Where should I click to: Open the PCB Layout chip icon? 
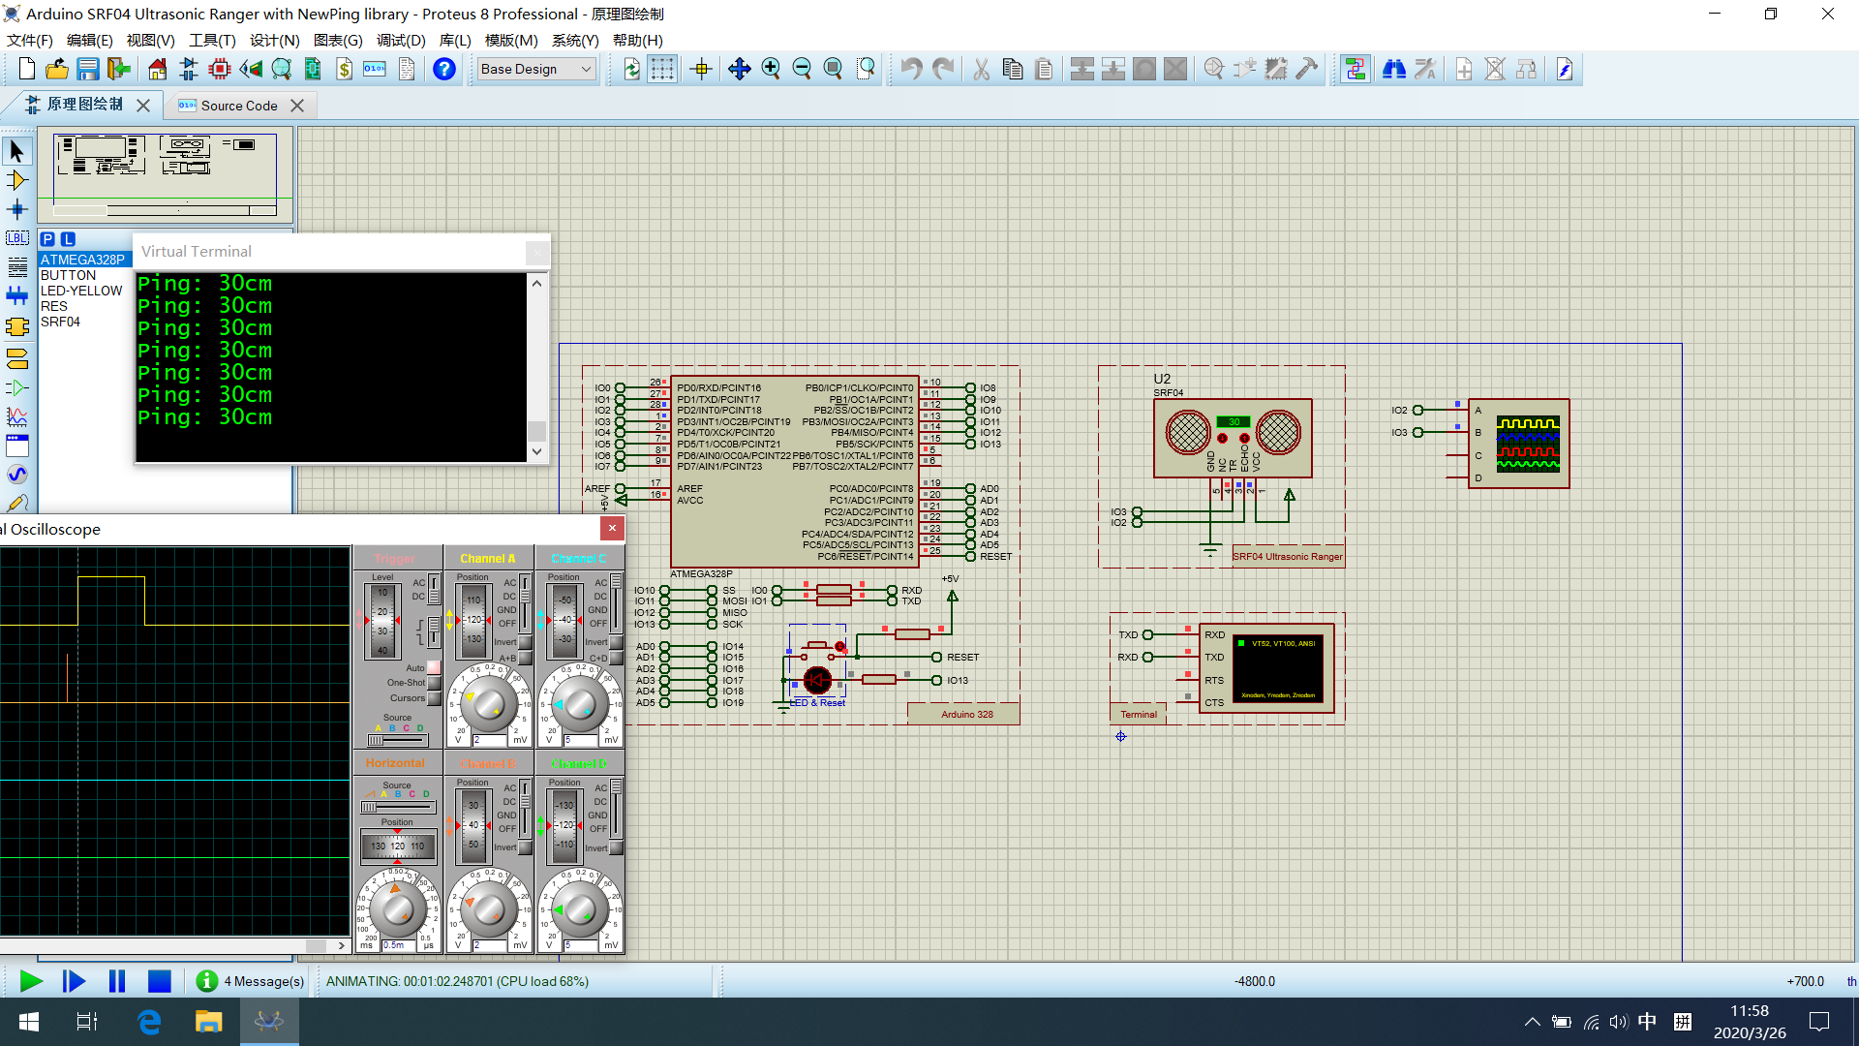[x=220, y=69]
